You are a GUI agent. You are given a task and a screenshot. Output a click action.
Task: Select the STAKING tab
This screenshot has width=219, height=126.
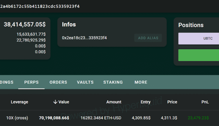(x=113, y=82)
